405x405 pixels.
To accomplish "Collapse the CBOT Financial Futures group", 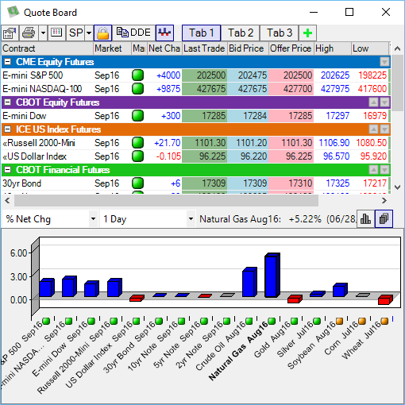I will 8,170.
